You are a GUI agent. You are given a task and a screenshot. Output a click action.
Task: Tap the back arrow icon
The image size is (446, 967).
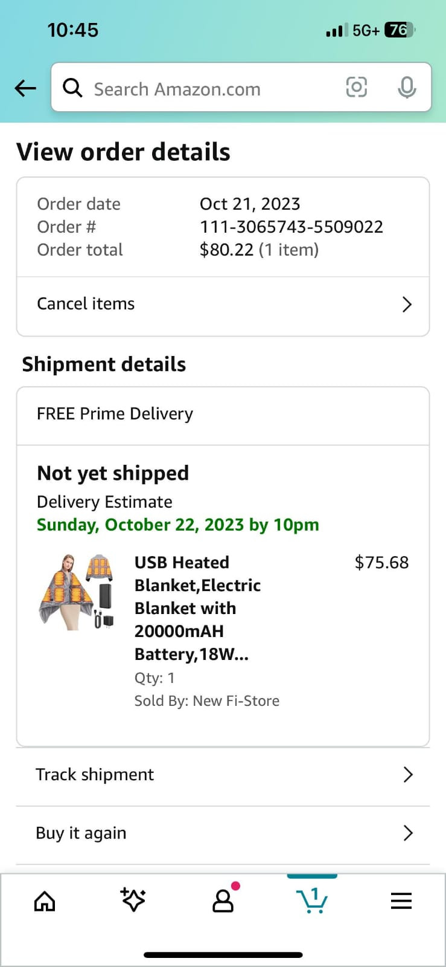[25, 89]
